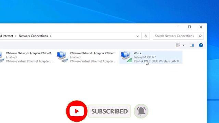Screen dimensions: 219x123
Task: Click the Realtek RTL8188EU Wireless LAN text
Action: [x=157, y=61]
